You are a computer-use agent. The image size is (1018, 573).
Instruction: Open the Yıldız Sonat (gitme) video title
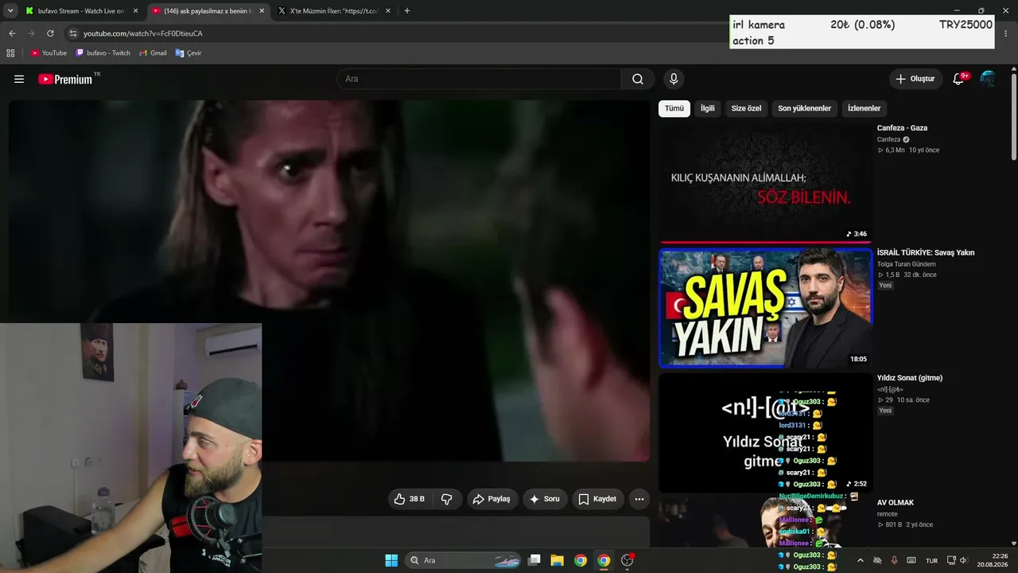910,378
